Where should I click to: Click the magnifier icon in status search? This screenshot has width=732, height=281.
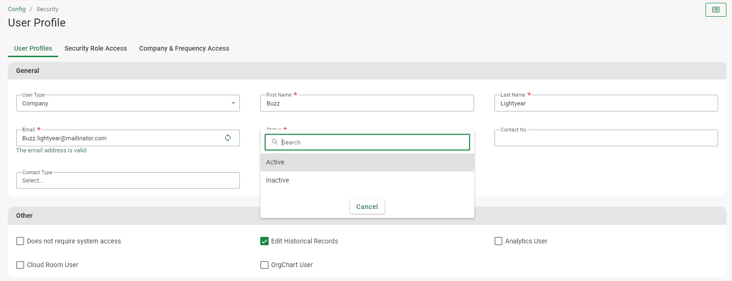275,142
